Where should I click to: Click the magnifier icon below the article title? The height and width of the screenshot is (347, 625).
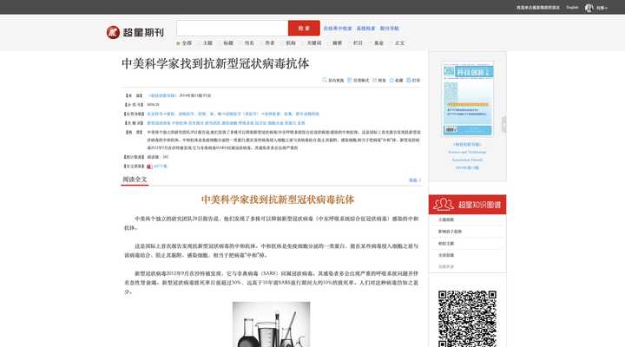325,80
